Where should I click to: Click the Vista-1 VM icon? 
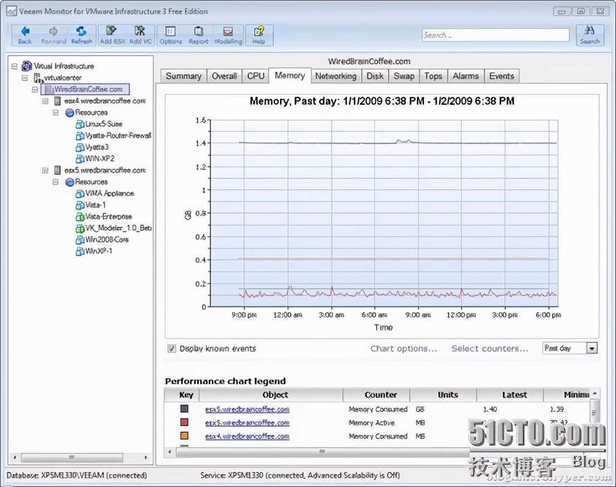80,205
